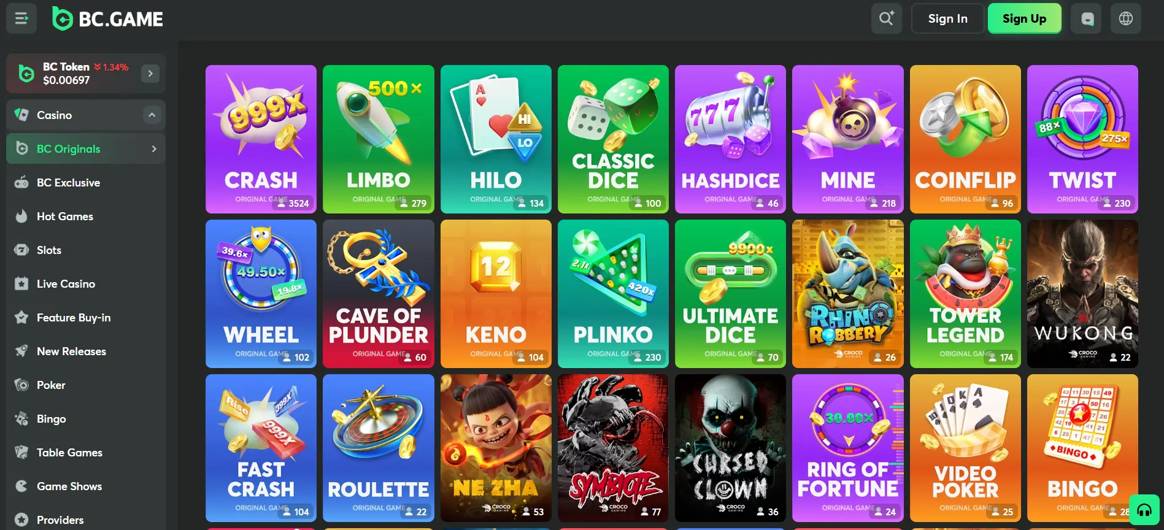
Task: Open the globe language selector
Action: (x=1126, y=18)
